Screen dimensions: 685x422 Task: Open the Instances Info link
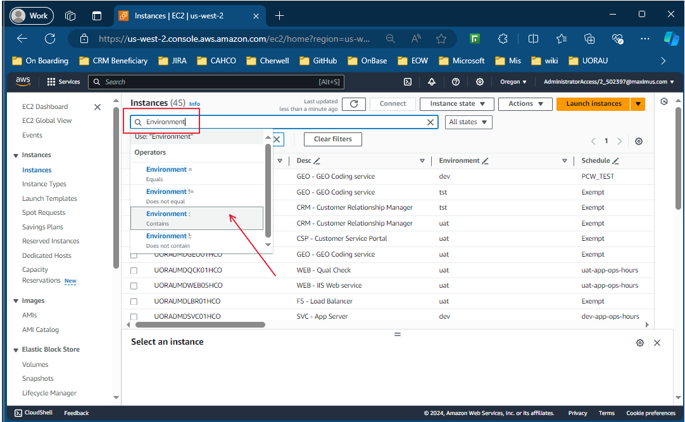click(194, 104)
